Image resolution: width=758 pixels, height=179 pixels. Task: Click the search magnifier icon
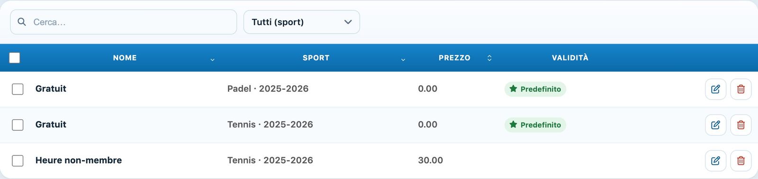(x=22, y=22)
